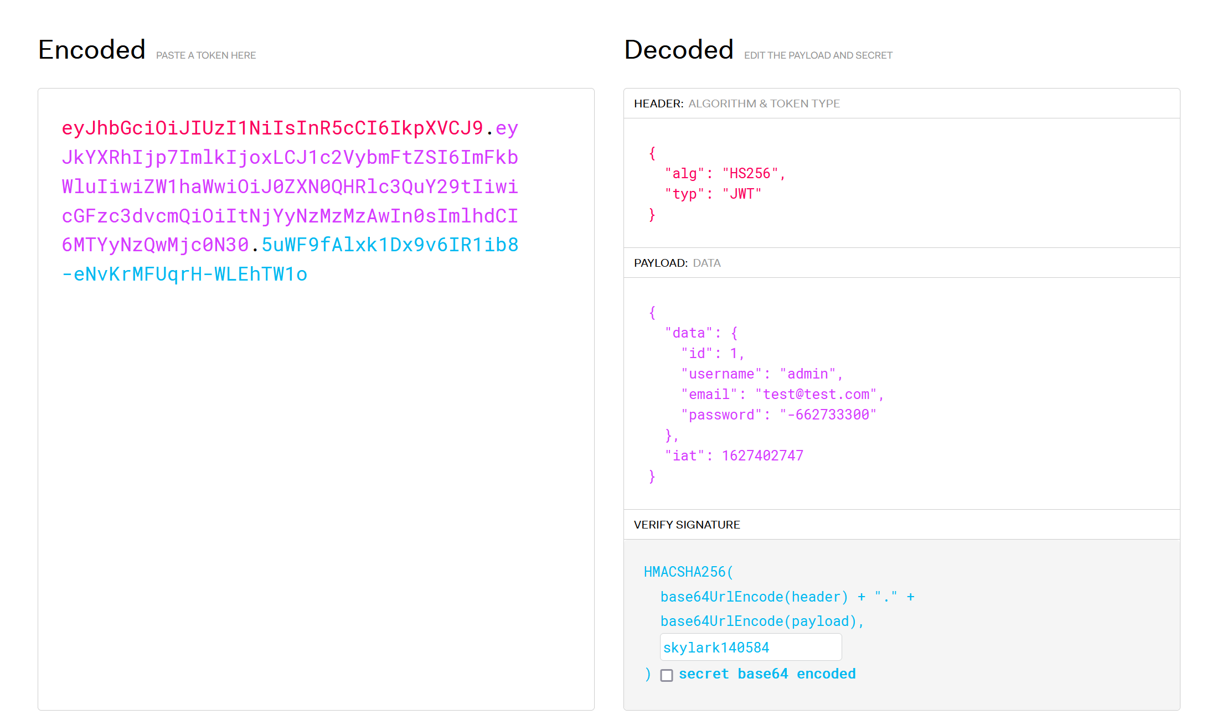The width and height of the screenshot is (1222, 725).
Task: Click the "username": "admin" payload line
Action: tap(761, 374)
